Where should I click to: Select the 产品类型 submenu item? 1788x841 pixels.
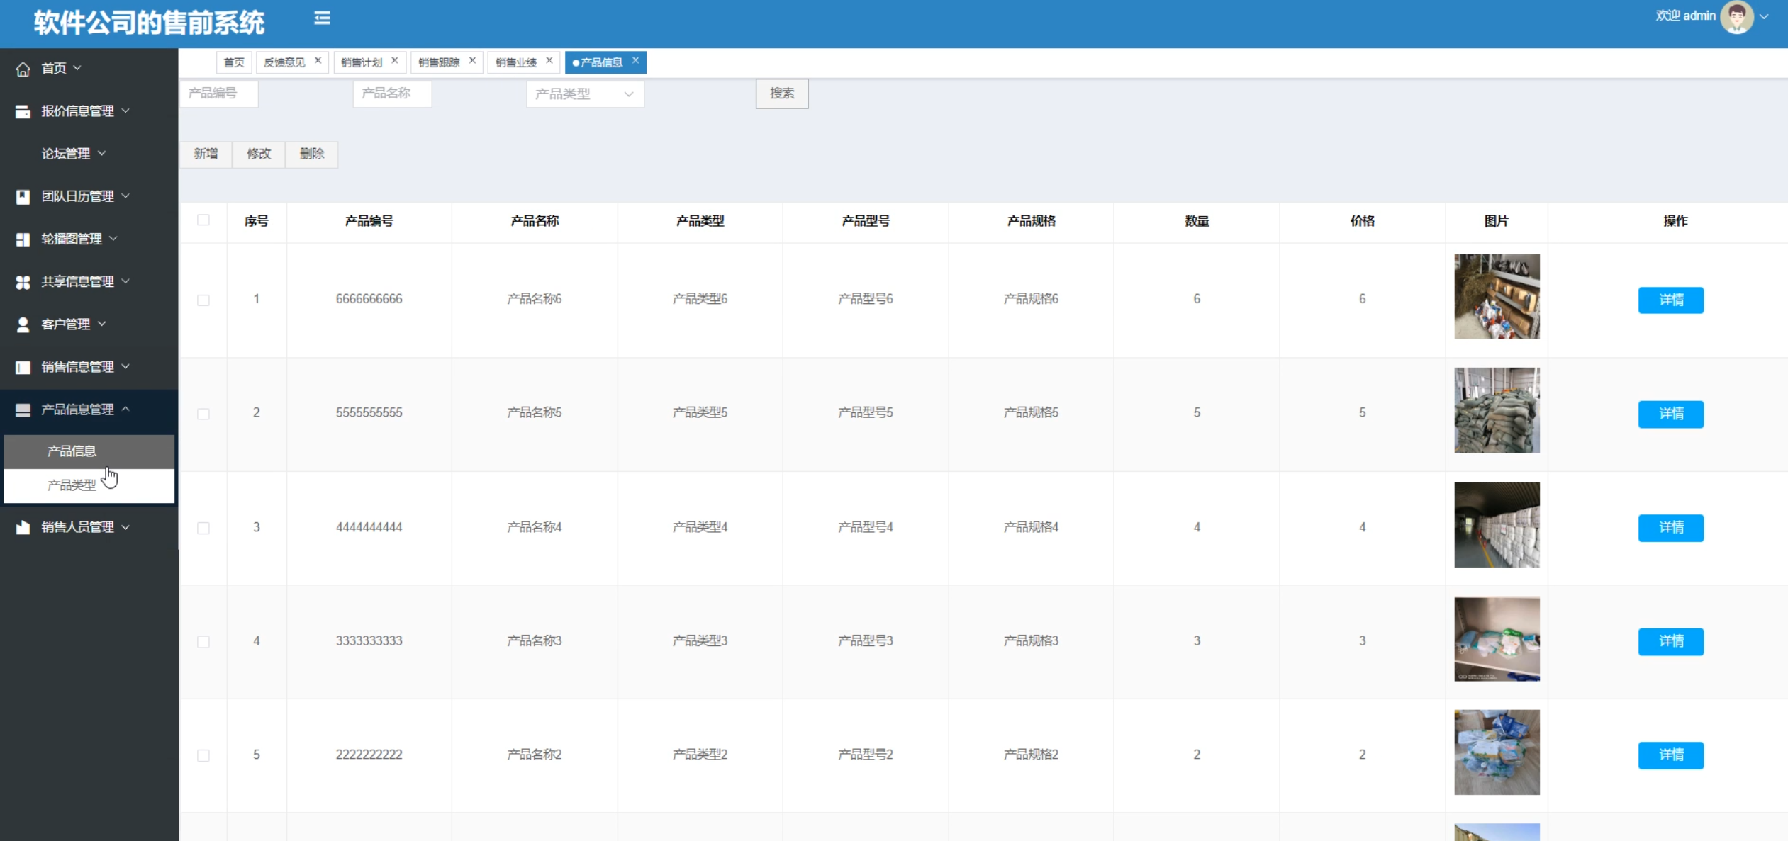tap(71, 485)
